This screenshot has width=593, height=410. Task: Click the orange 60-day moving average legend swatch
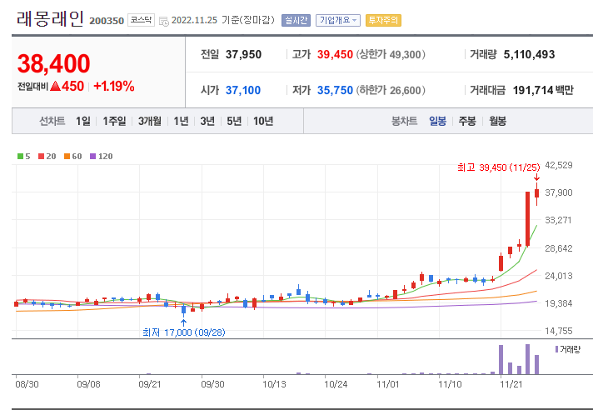pyautogui.click(x=67, y=156)
